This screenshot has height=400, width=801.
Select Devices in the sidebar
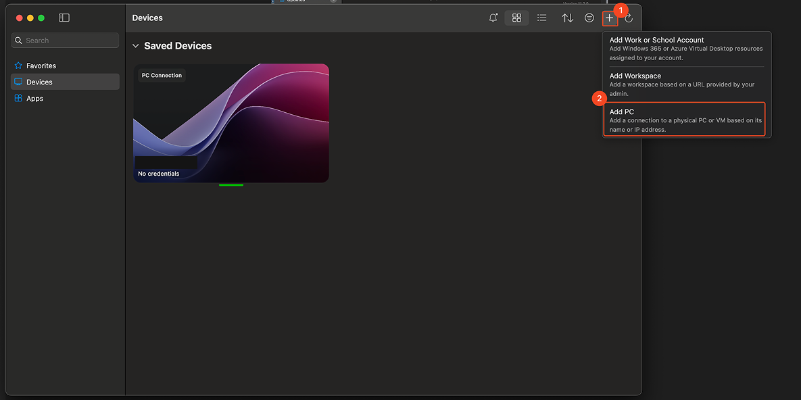pyautogui.click(x=42, y=81)
